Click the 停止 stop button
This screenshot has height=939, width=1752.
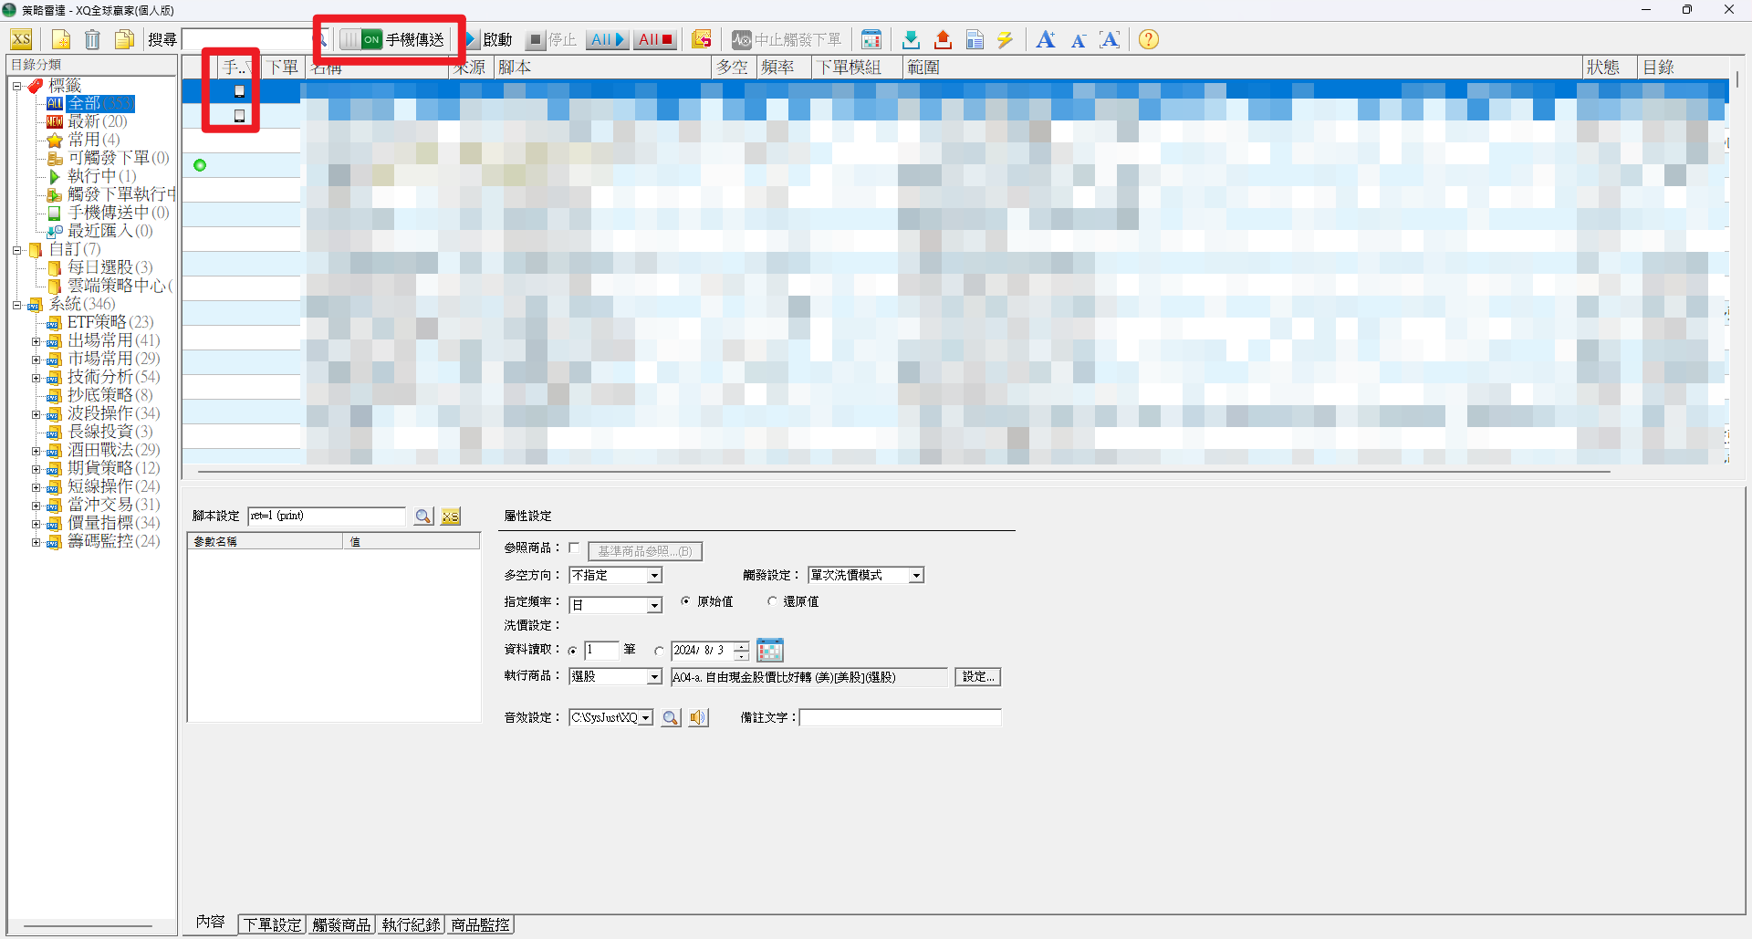click(x=553, y=39)
